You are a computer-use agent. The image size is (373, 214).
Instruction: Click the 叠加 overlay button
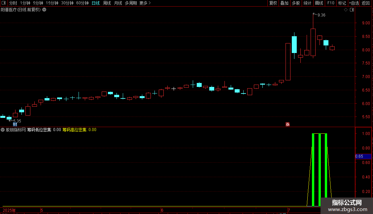[284, 3]
